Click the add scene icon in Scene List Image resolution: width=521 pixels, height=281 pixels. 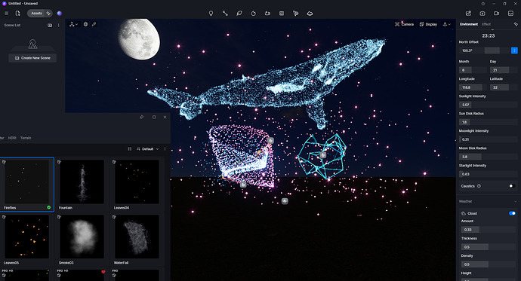(50, 25)
